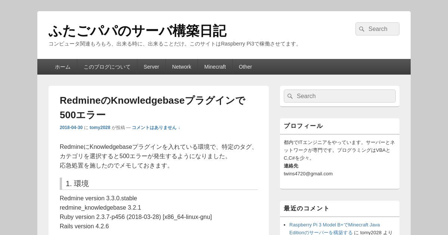Open the このブログについて menu item

107,67
